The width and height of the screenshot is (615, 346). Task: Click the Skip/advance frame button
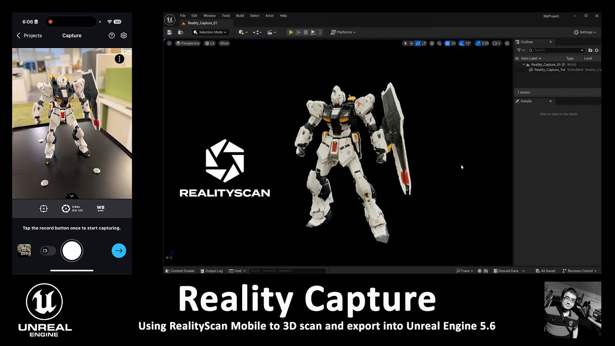pos(298,32)
